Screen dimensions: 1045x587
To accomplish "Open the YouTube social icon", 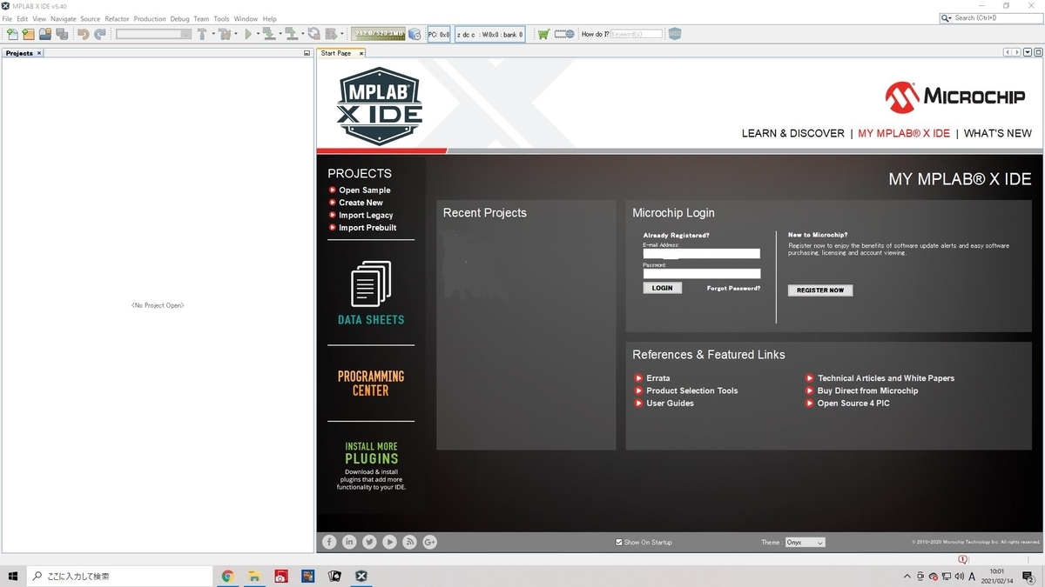I will 389,542.
